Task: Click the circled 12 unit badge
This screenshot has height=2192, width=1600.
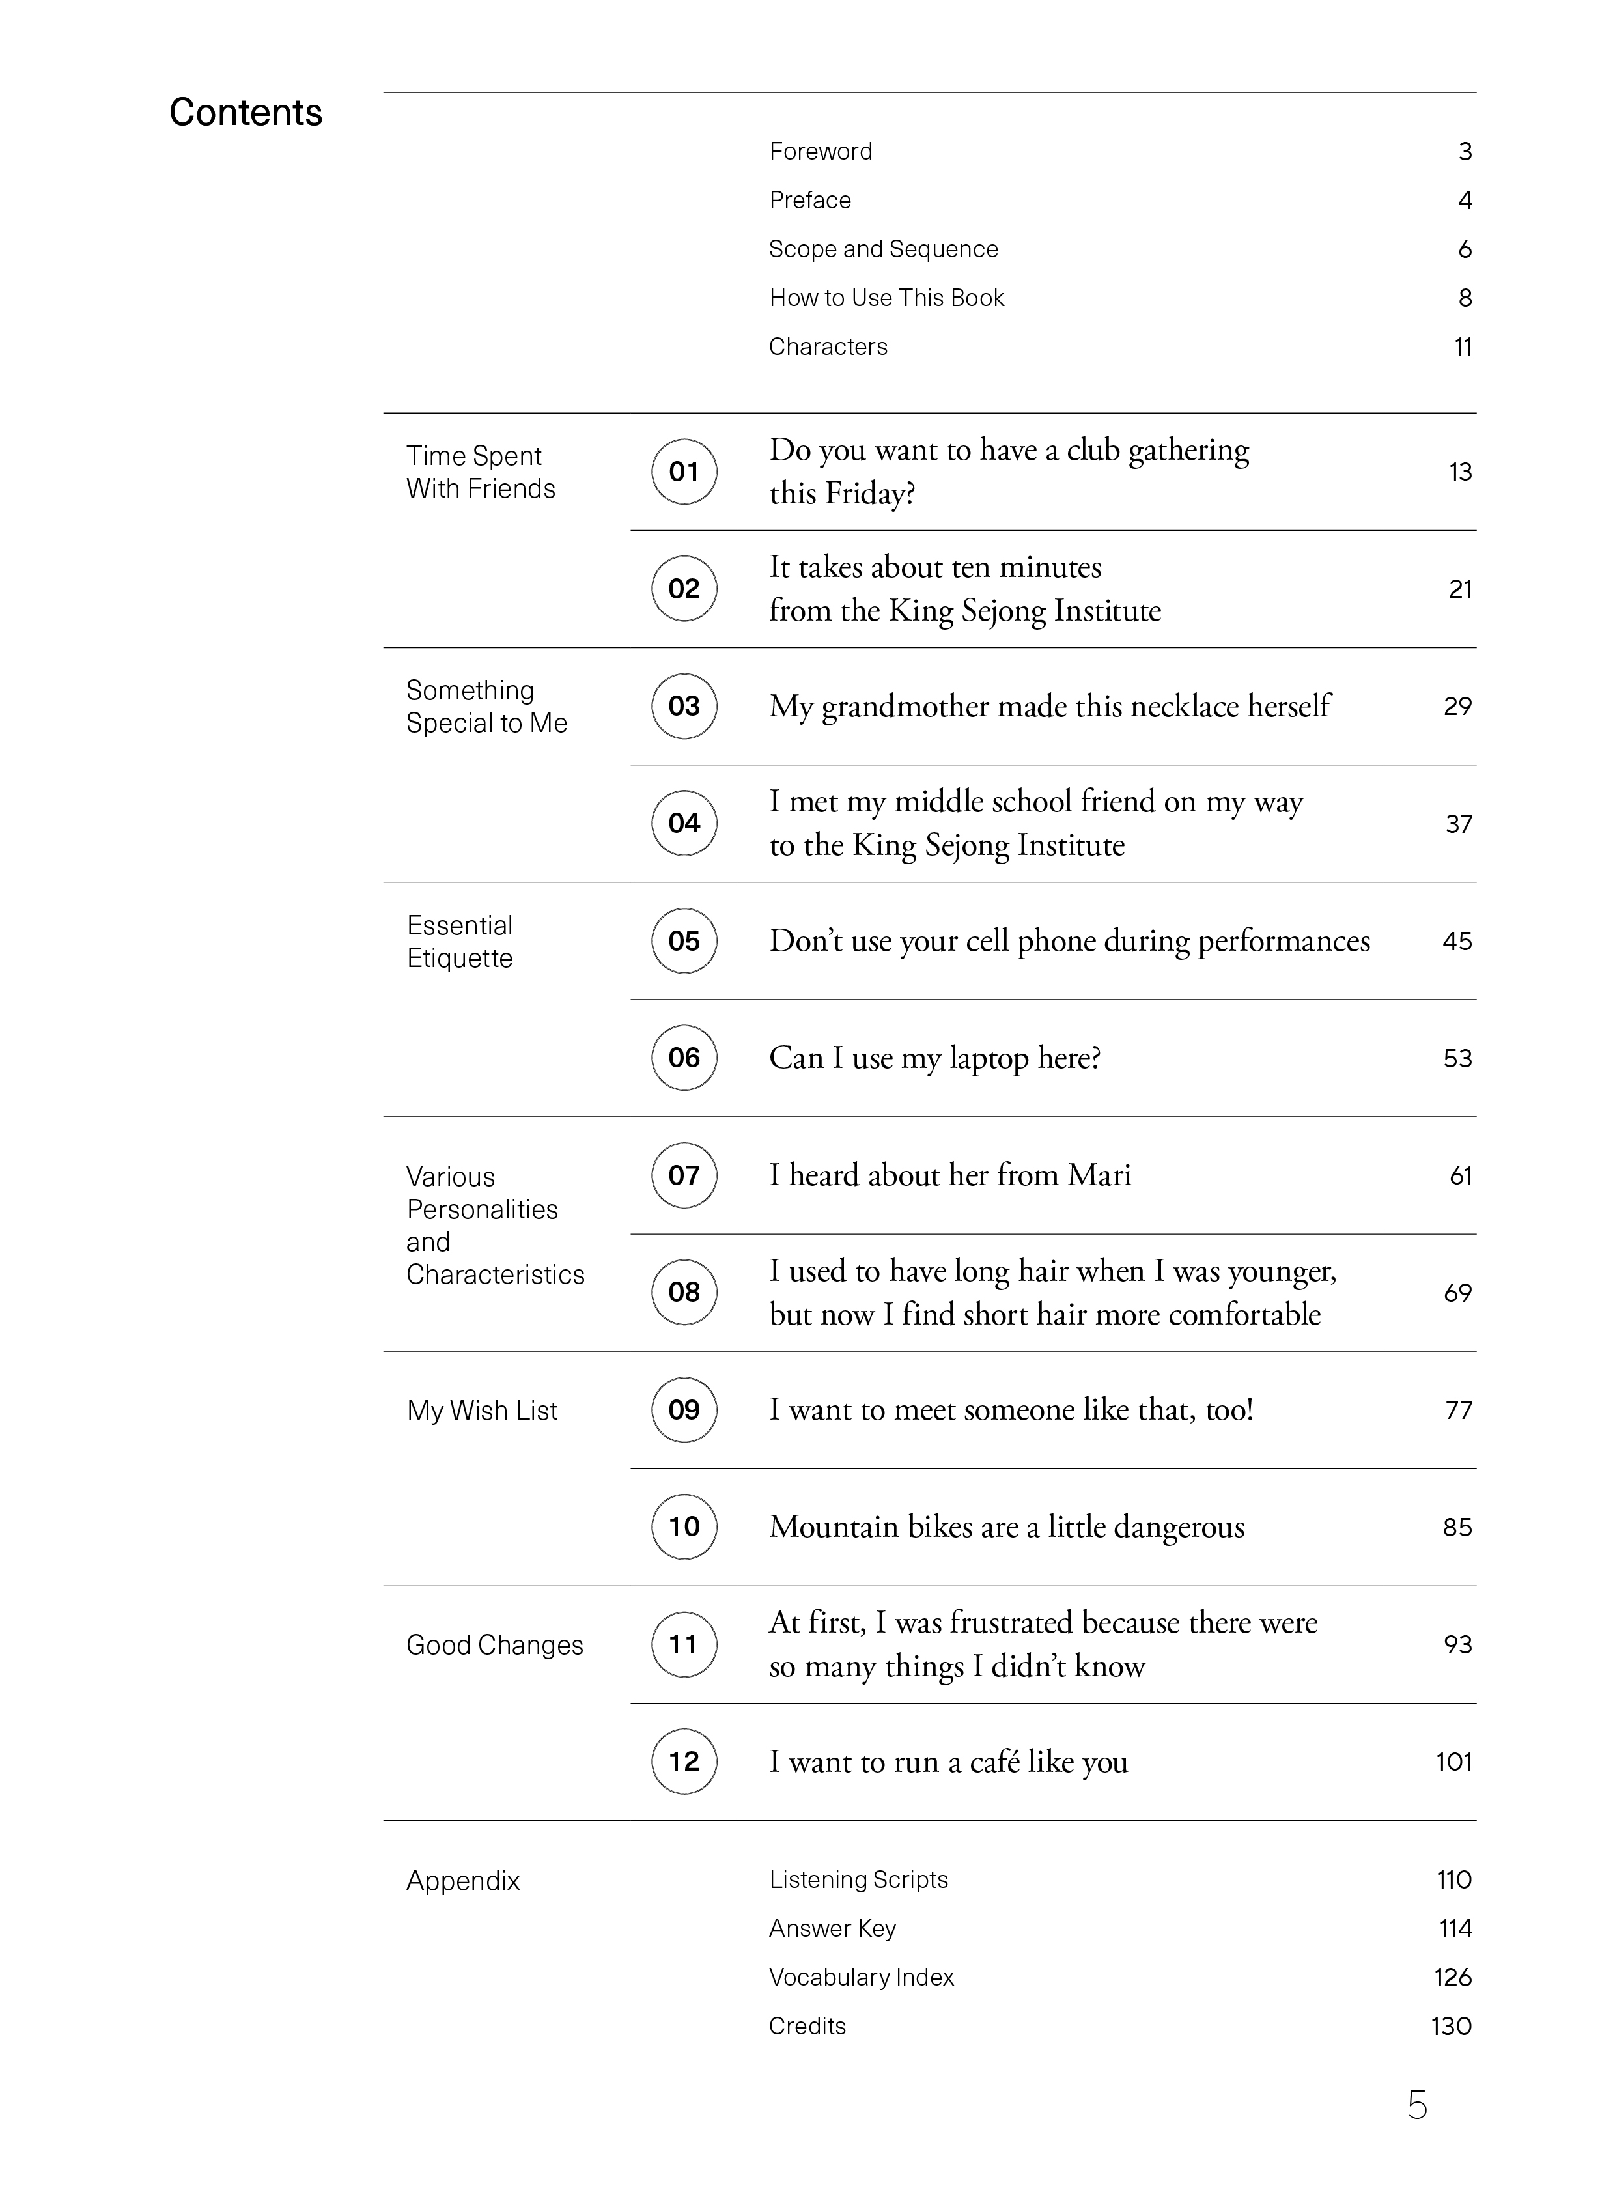Action: pyautogui.click(x=684, y=1761)
